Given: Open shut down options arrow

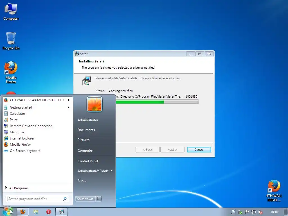Looking at the screenshot, I should click(x=98, y=199).
